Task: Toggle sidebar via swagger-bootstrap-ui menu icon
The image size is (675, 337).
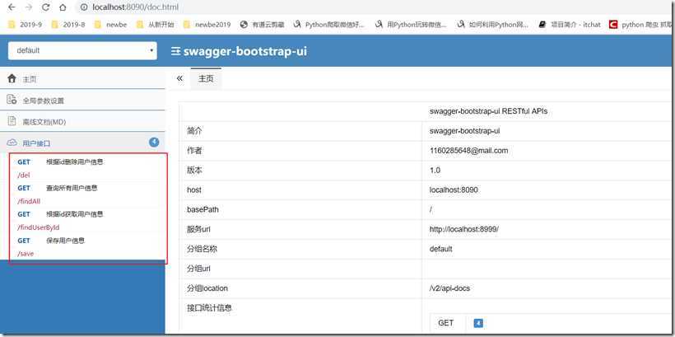Action: [175, 51]
